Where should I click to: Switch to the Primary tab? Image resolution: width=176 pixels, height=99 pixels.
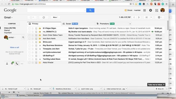click(44, 24)
